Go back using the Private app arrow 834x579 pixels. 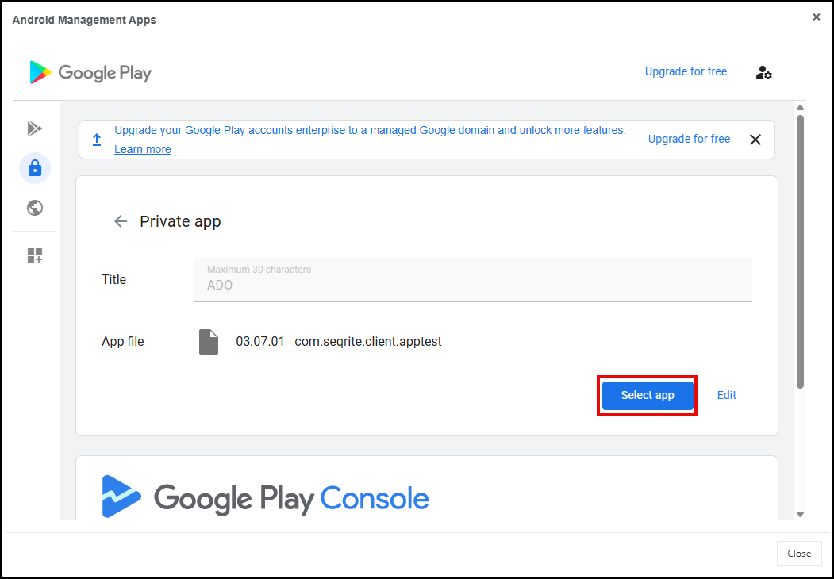pos(121,222)
